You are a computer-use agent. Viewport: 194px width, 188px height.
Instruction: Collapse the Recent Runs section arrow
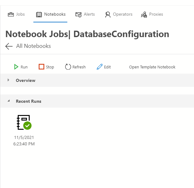coord(9,101)
